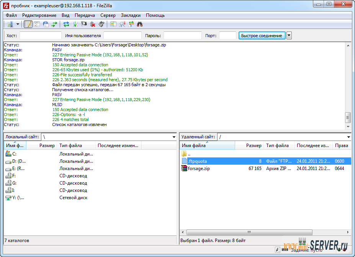The width and height of the screenshot is (355, 257).
Task: Select the D: local drive
Action: [90, 161]
